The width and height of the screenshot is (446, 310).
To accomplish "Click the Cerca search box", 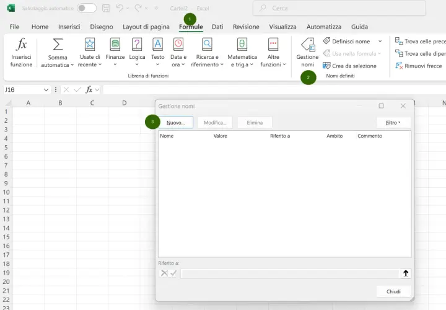I will tap(339, 8).
